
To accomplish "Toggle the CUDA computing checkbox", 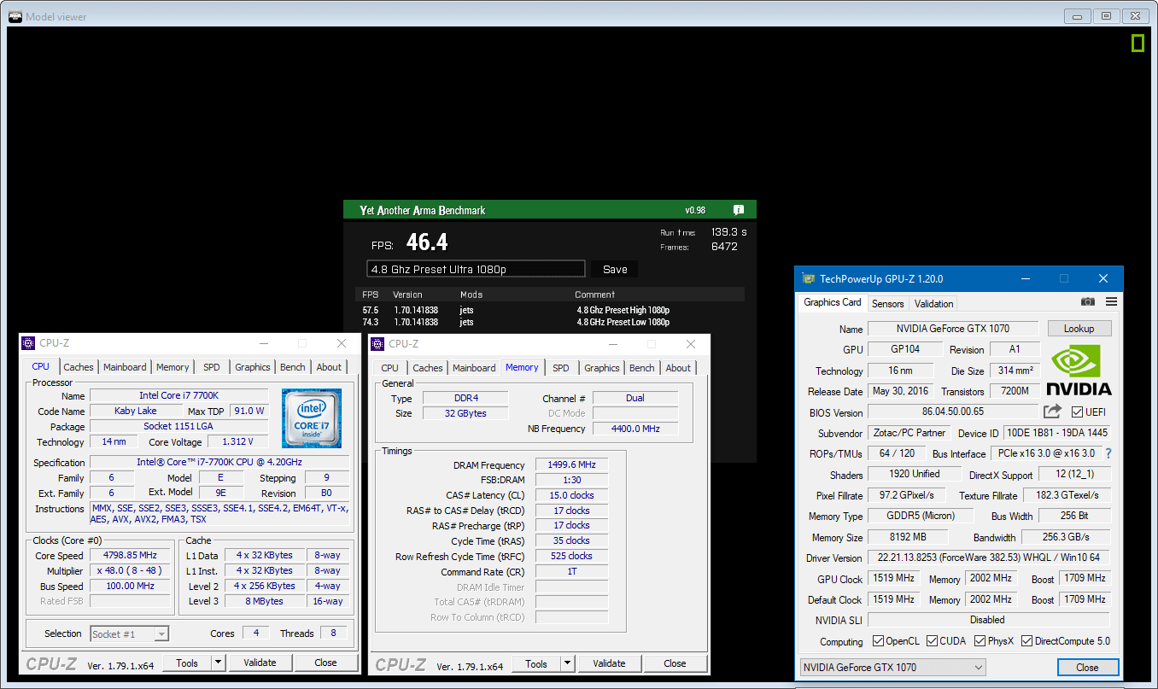I will pyautogui.click(x=933, y=641).
